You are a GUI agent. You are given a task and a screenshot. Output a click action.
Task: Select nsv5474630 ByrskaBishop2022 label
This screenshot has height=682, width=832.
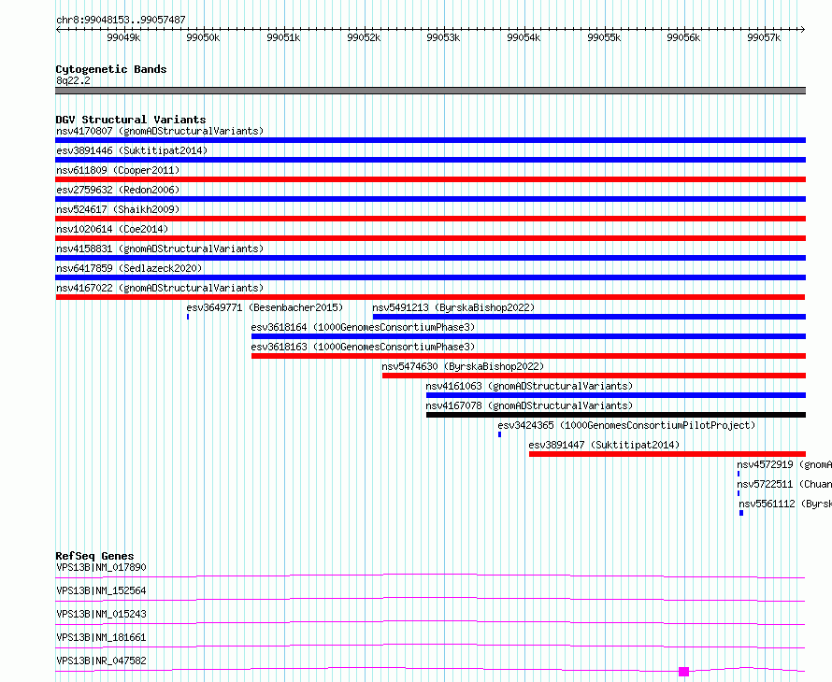(463, 366)
